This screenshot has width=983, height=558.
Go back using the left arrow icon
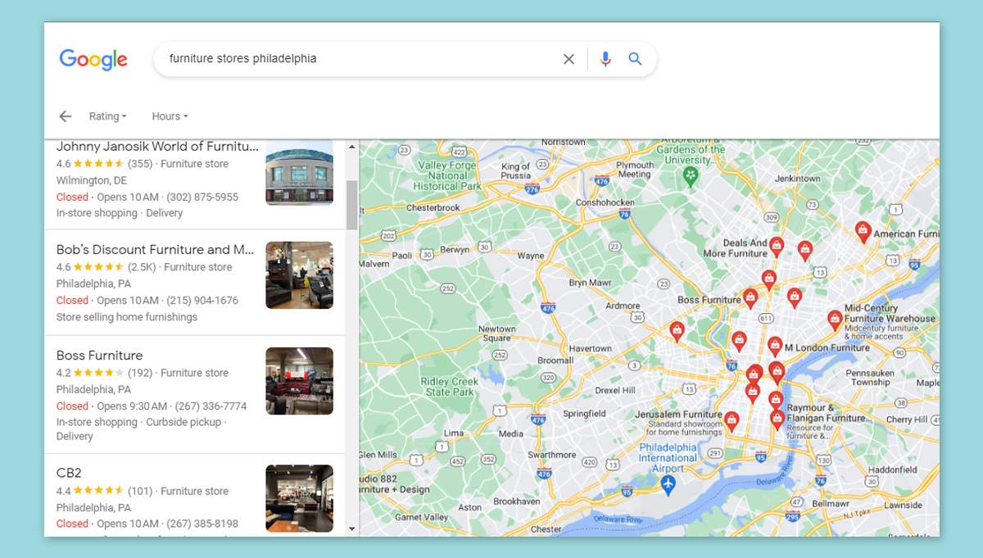tap(66, 116)
